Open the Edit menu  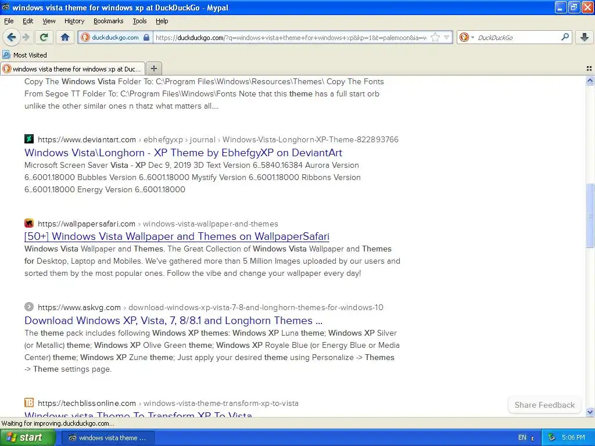click(x=28, y=21)
